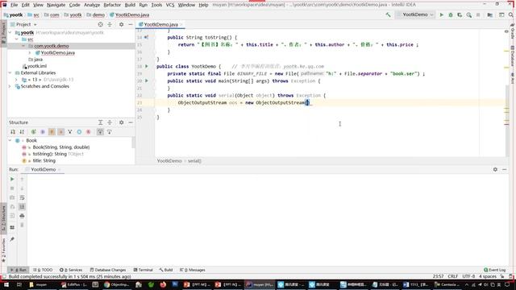Open Search Everywhere magnifier at top right
This screenshot has width=516, height=290.
point(511,14)
